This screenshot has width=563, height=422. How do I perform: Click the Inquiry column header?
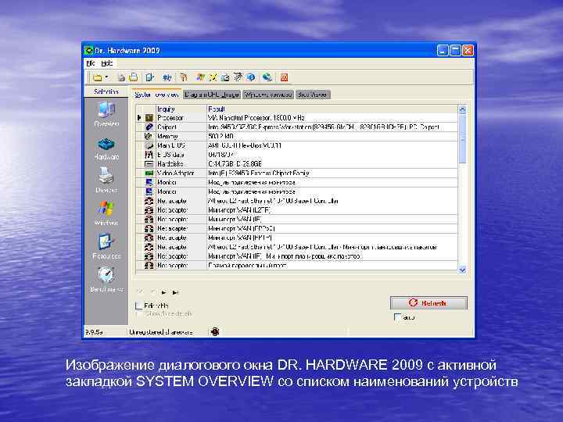[181, 109]
